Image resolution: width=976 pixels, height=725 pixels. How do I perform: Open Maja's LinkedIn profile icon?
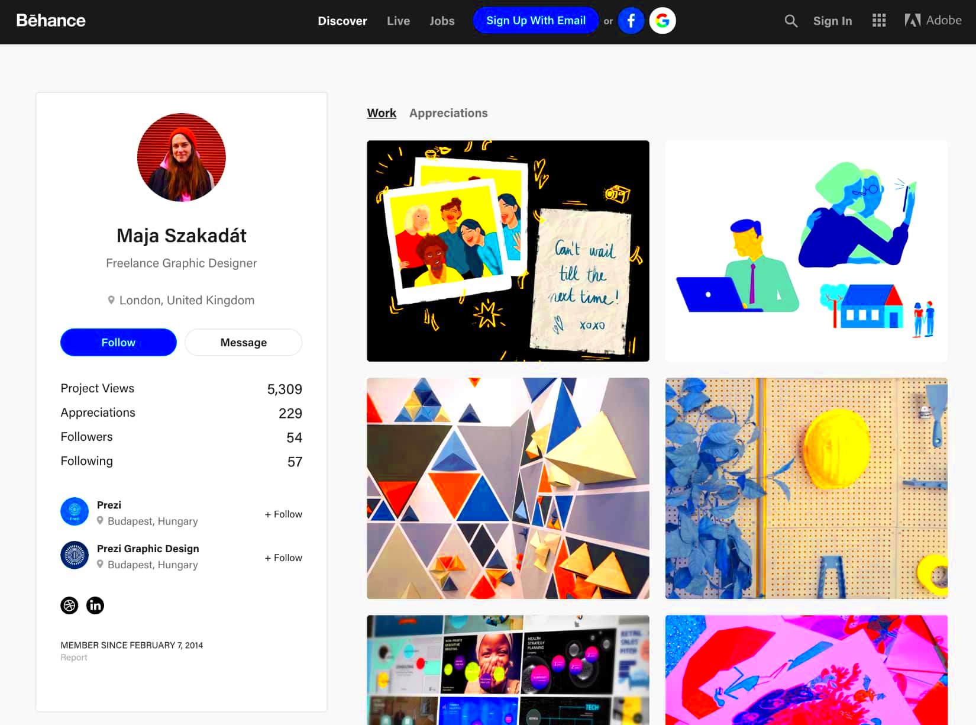(x=95, y=605)
